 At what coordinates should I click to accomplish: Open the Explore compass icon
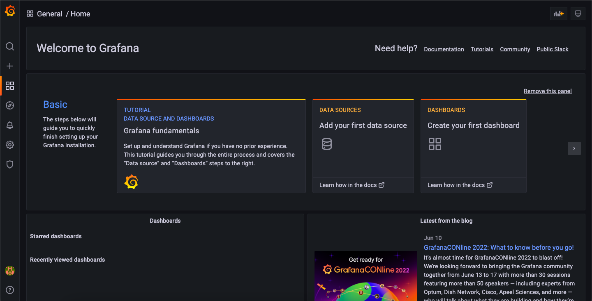point(10,105)
